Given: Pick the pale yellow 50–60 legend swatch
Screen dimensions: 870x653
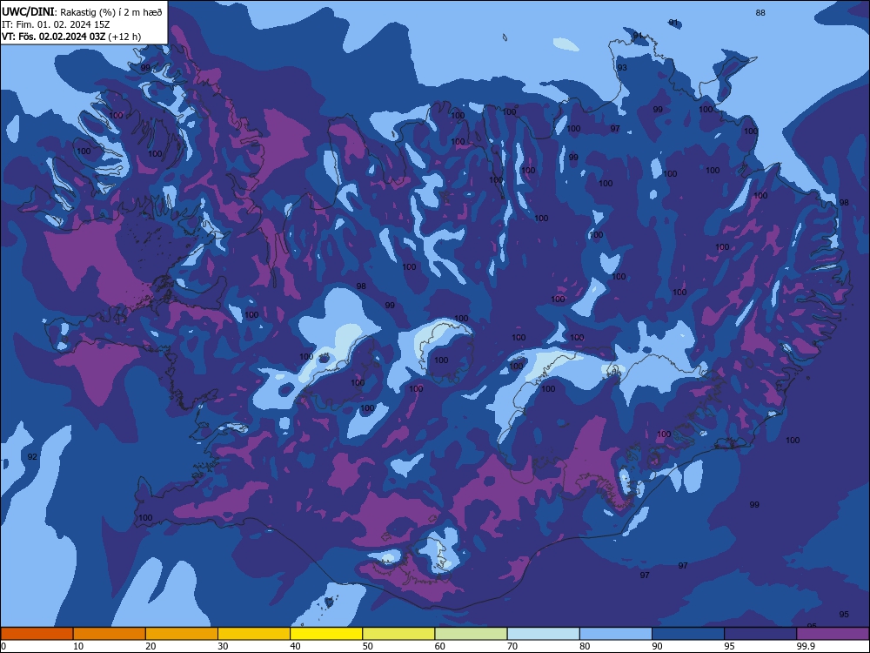Looking at the screenshot, I should tap(399, 634).
